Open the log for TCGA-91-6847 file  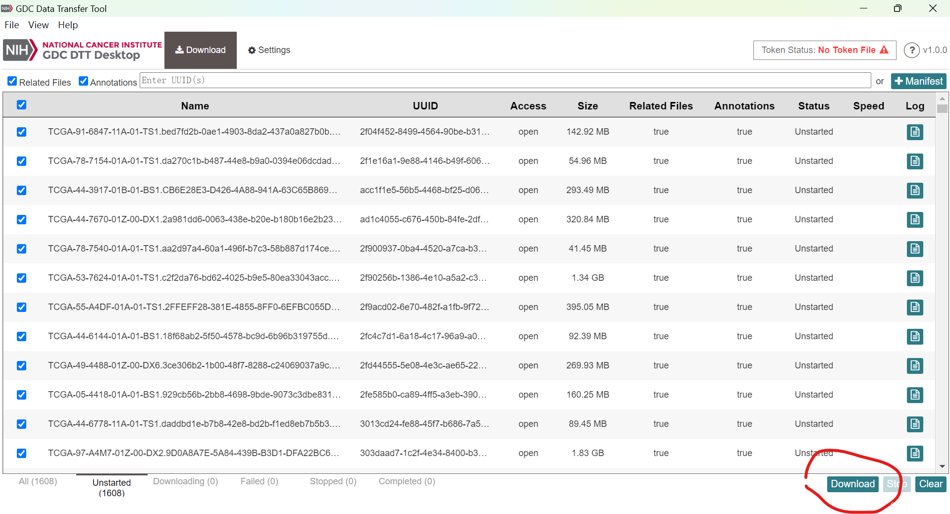pyautogui.click(x=914, y=132)
